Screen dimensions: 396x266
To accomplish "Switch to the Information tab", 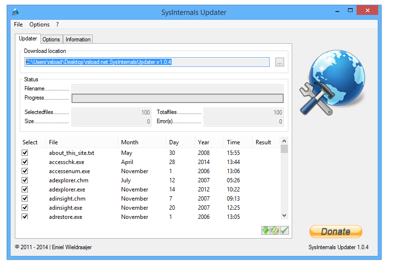I will pos(78,39).
